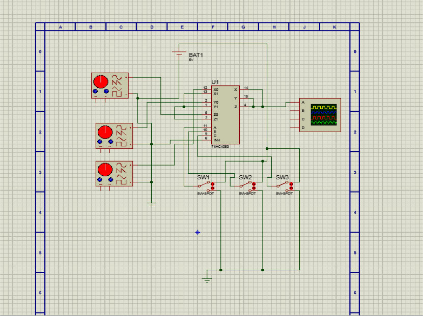423x316 pixels.
Task: Select the Z1 pin 3 on U1
Action: [207, 119]
